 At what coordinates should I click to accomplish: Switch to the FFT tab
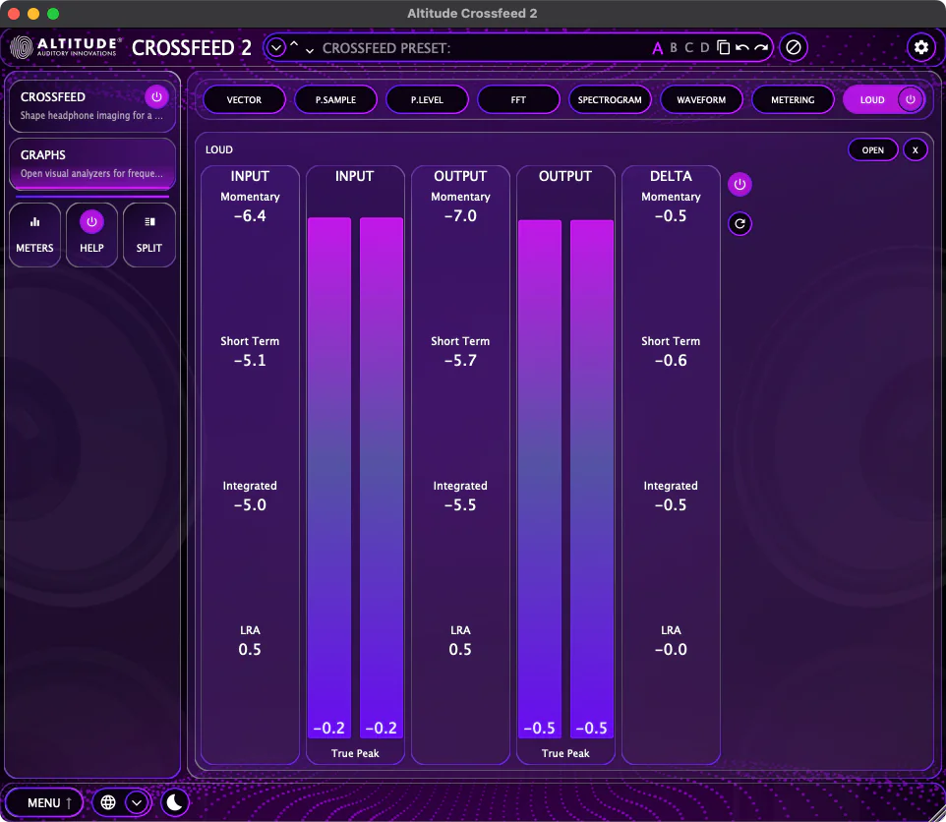tap(518, 99)
